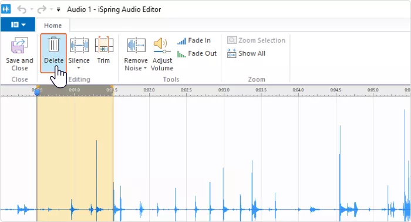The image size is (411, 222).
Task: Open Adjust Volume speaker tool
Action: [x=162, y=45]
